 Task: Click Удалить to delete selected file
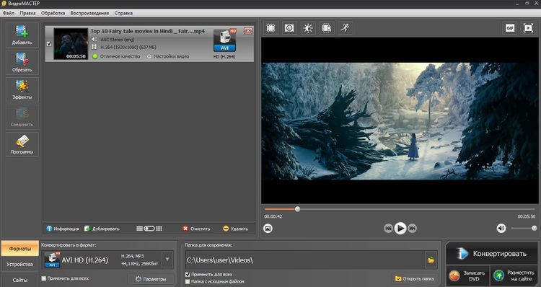(x=235, y=229)
